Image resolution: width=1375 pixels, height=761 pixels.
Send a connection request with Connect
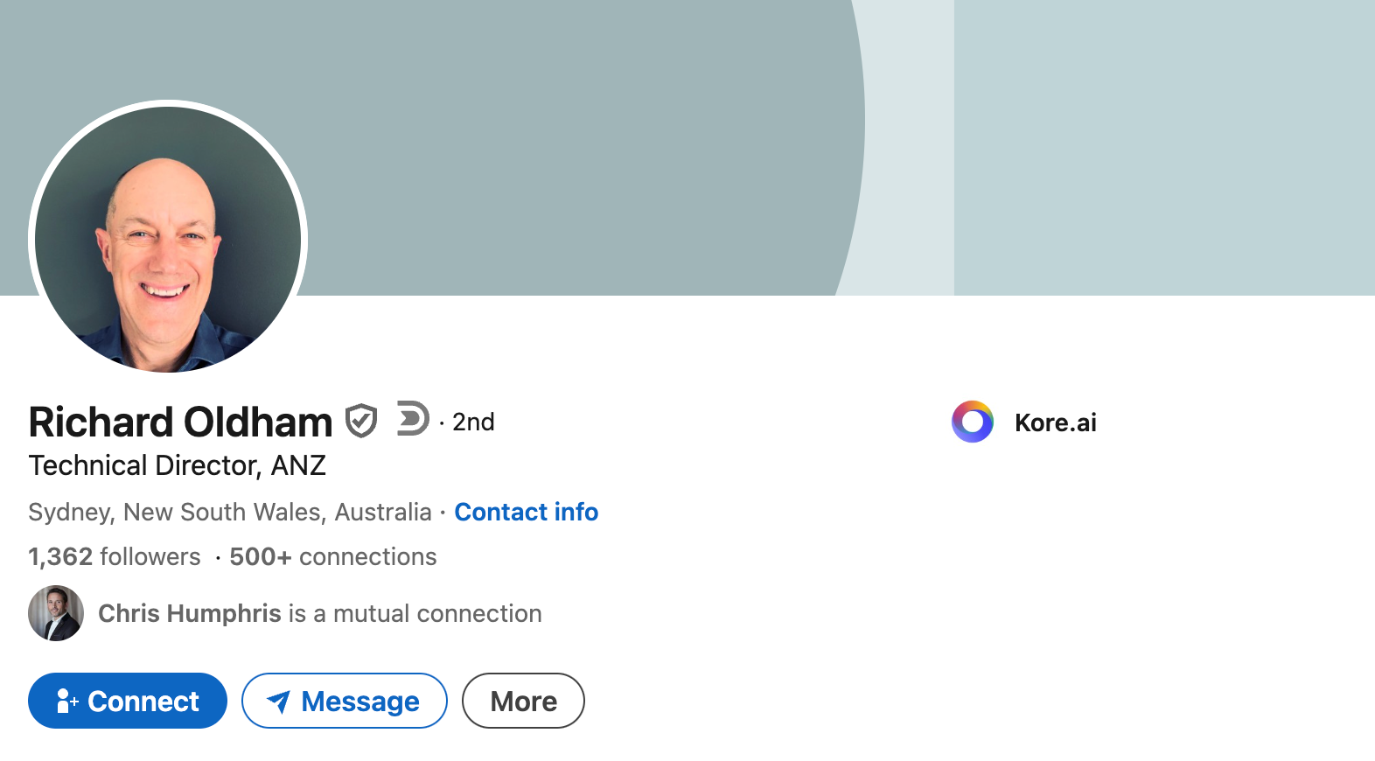(x=127, y=701)
